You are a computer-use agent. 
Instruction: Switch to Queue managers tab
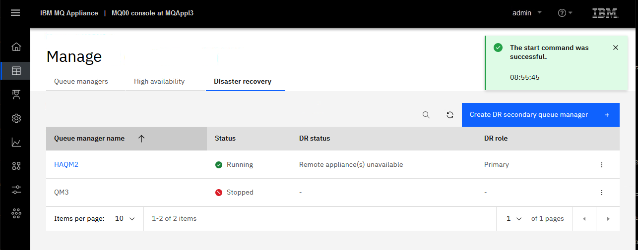coord(81,81)
